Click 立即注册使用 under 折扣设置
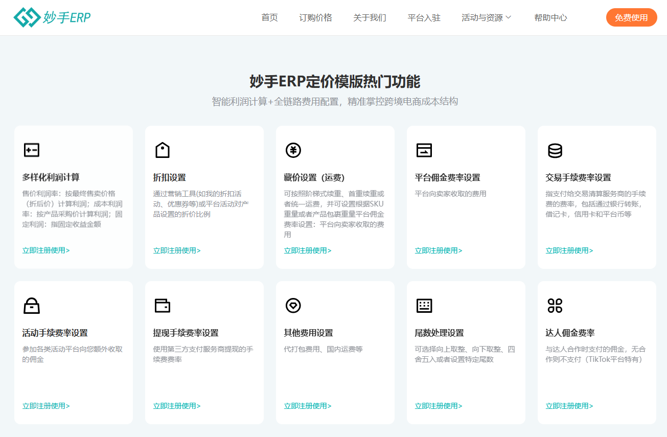Screen dimensions: 667x437 [177, 250]
